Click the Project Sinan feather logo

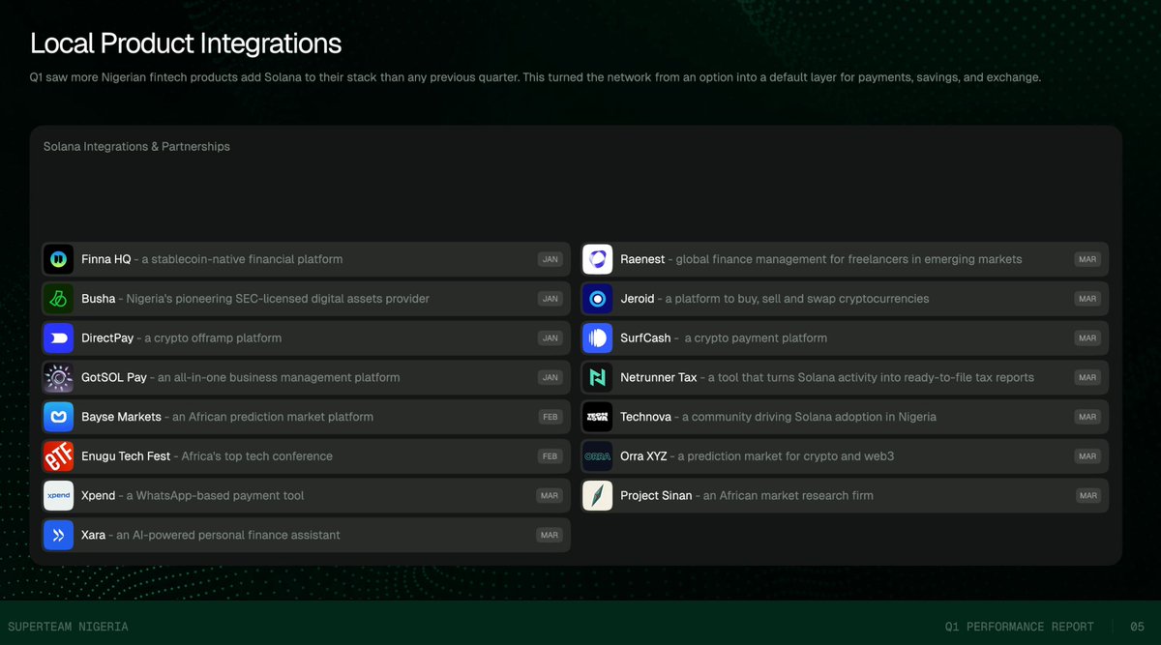tap(597, 495)
